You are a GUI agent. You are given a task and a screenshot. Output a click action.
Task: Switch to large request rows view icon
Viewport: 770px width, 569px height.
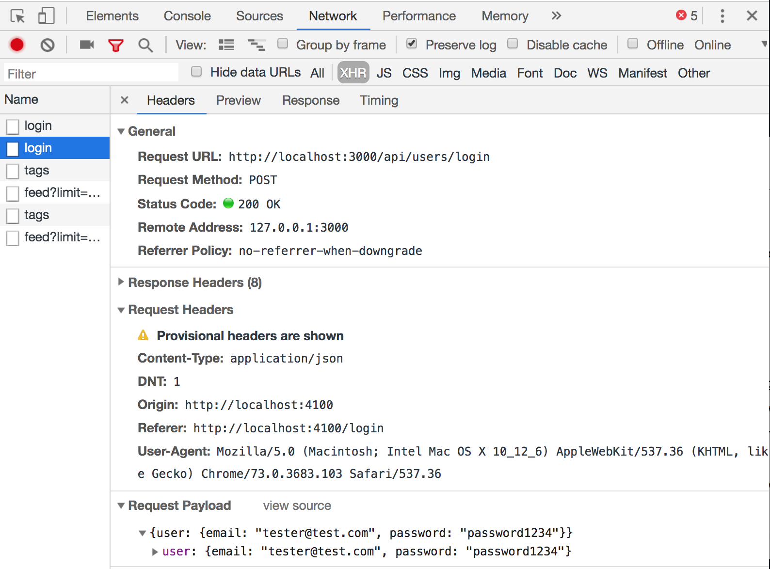point(226,45)
